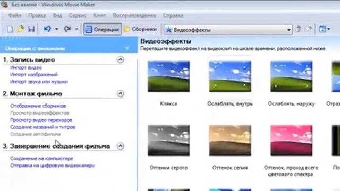
Task: Click the Undo arrow icon
Action: point(47,29)
